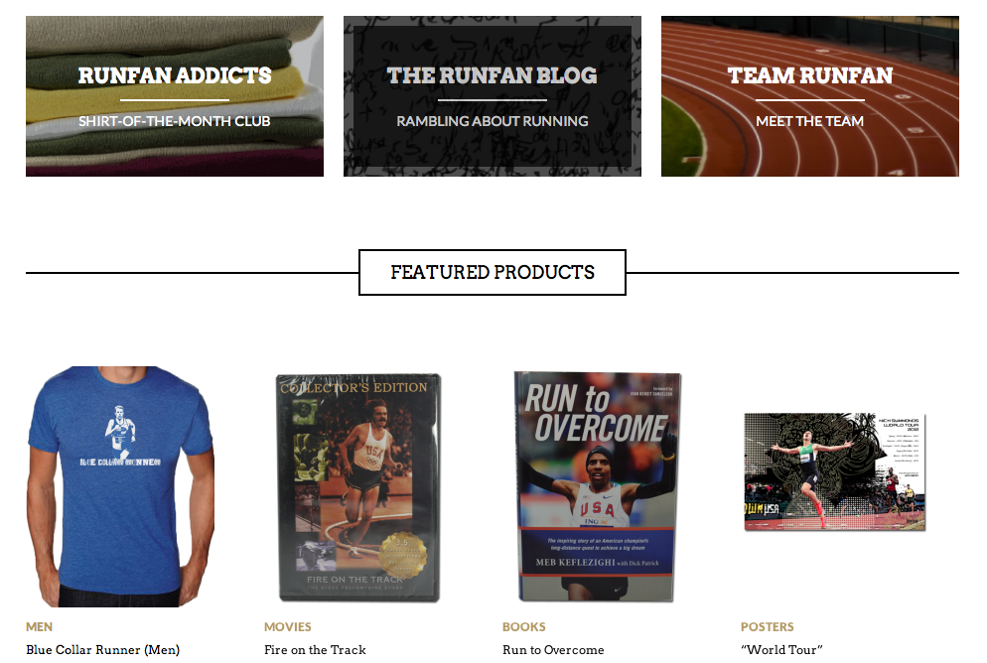Viewport: 987px width, 663px height.
Task: Click the TEAM RUNFAN heading
Action: coord(810,75)
